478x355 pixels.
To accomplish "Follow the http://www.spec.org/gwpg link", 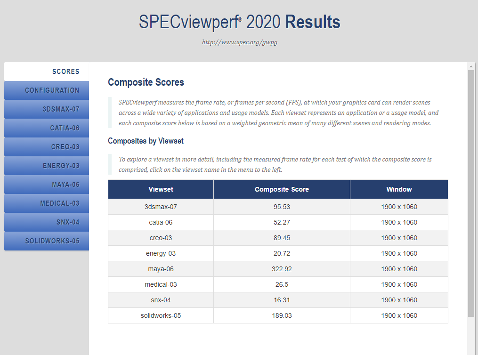I will point(240,42).
